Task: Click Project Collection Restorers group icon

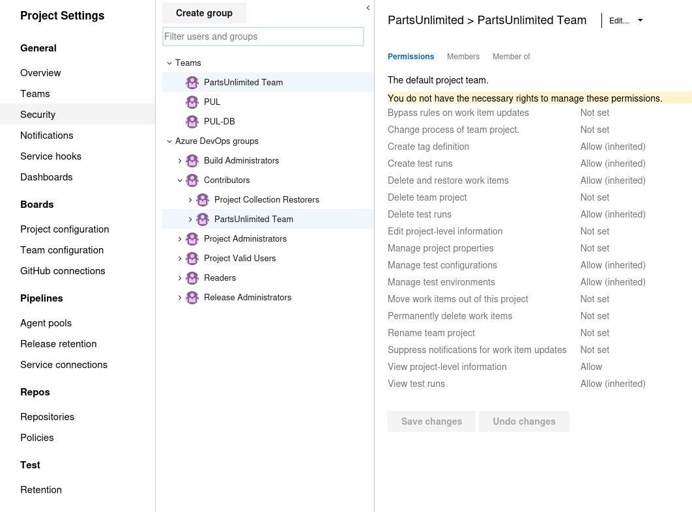Action: click(x=203, y=199)
